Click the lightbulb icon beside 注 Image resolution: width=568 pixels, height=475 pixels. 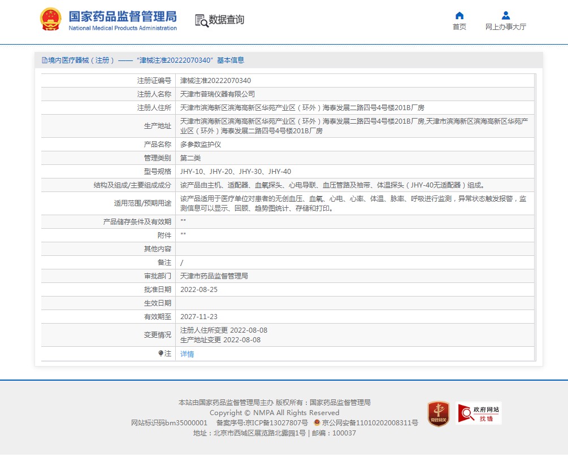click(x=161, y=353)
